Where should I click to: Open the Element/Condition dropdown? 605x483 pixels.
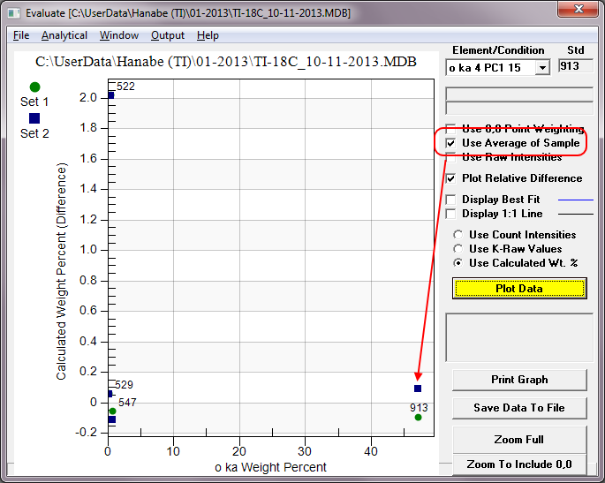coord(542,67)
